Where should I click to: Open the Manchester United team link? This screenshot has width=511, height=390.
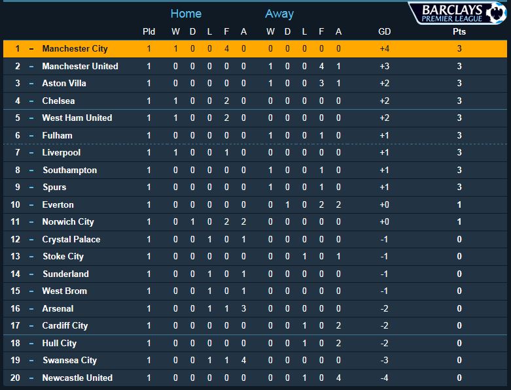click(80, 66)
